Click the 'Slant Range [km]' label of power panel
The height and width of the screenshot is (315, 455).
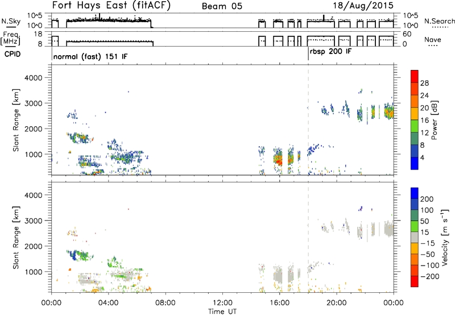16,120
